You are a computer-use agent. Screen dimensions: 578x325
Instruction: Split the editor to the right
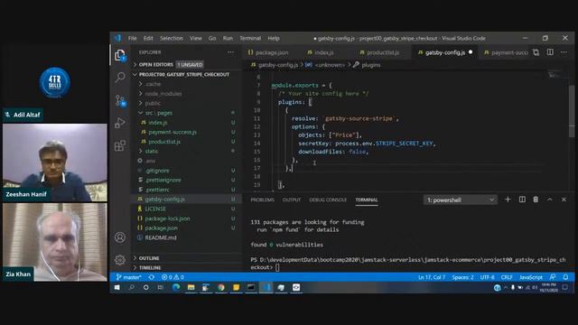coord(550,52)
